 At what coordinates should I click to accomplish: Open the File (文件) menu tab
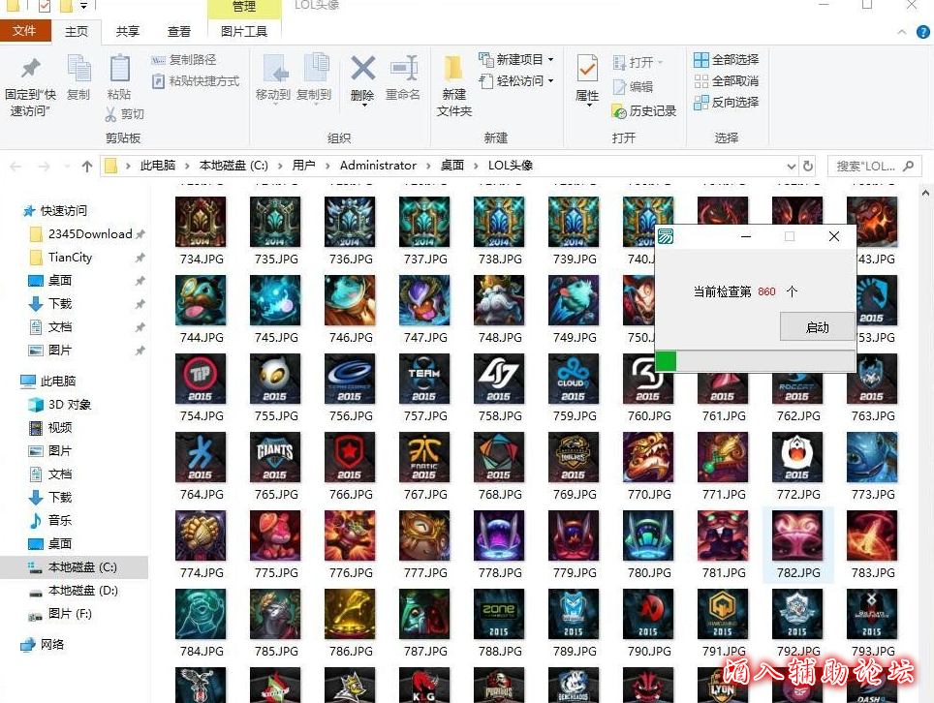tap(24, 31)
